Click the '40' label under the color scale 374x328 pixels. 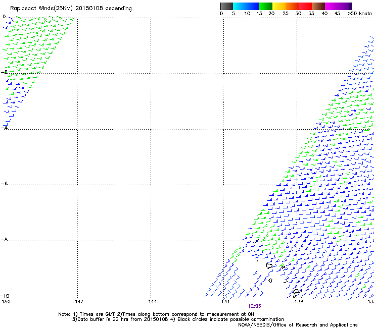(324, 14)
